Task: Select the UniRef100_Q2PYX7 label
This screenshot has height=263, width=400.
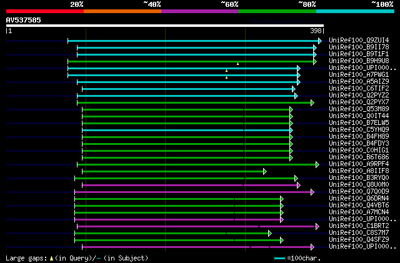Action: (359, 102)
